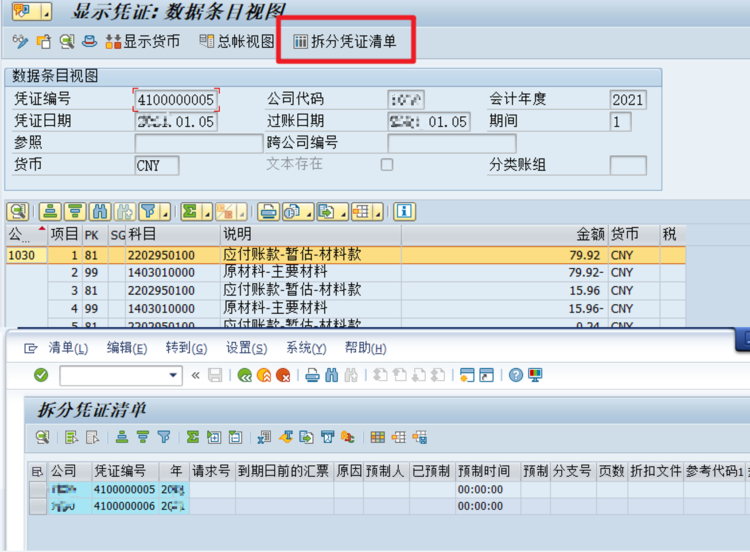750x552 pixels.
Task: Open the command field dropdown
Action: point(173,375)
